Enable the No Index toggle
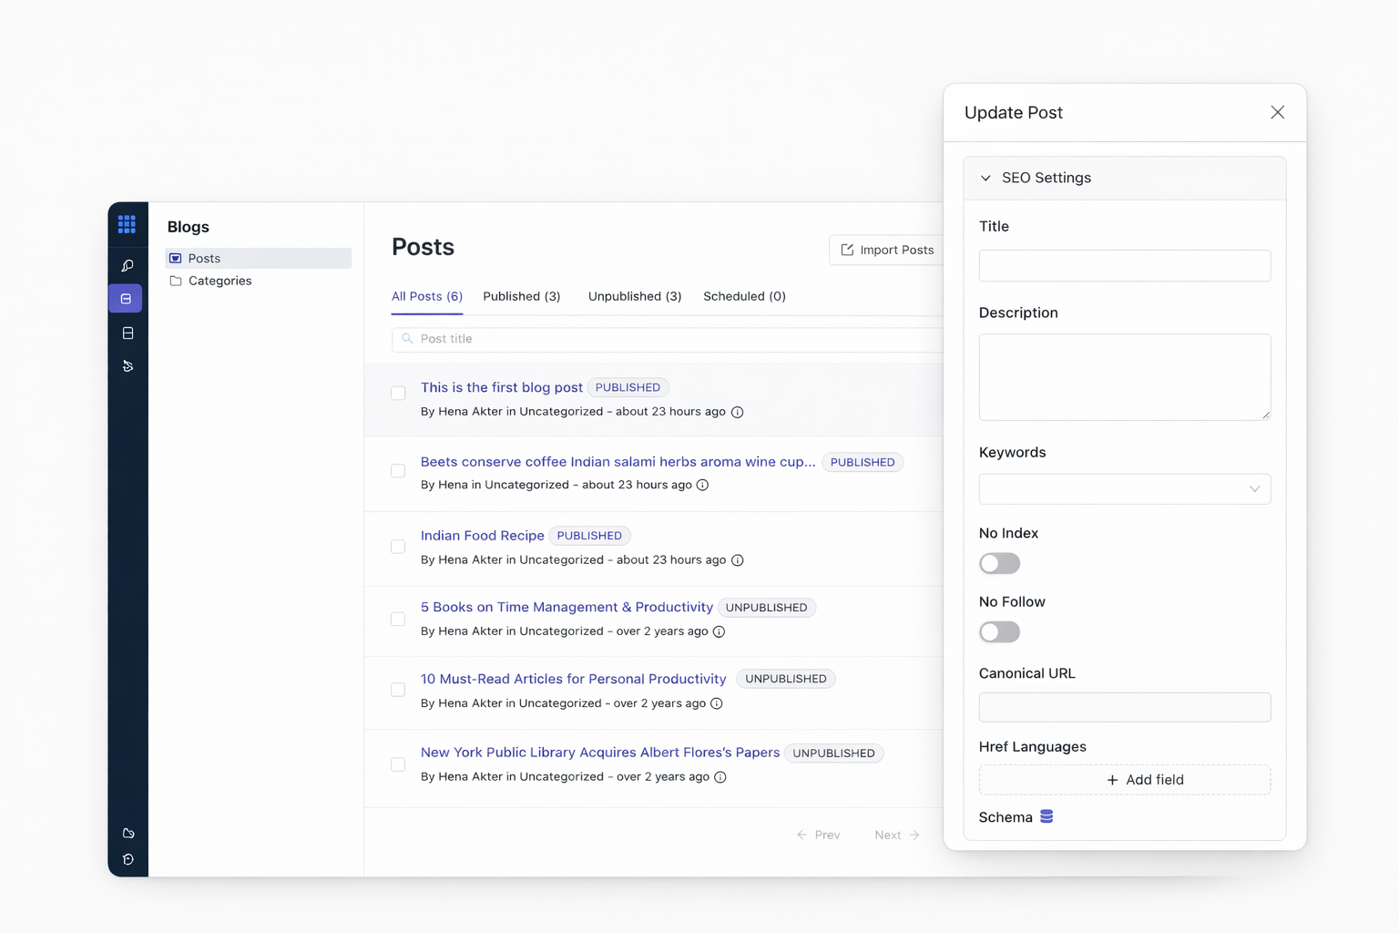 click(999, 564)
